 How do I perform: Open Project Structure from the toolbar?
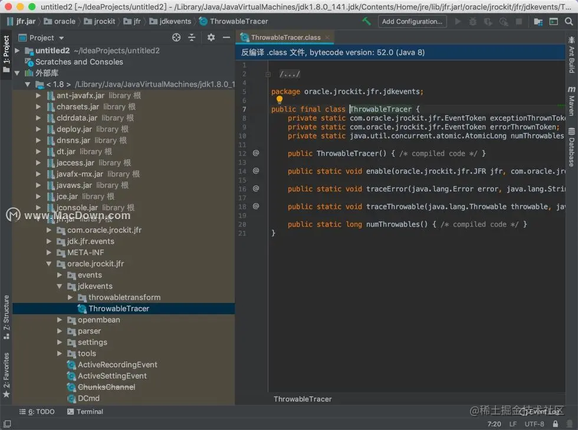pos(538,21)
